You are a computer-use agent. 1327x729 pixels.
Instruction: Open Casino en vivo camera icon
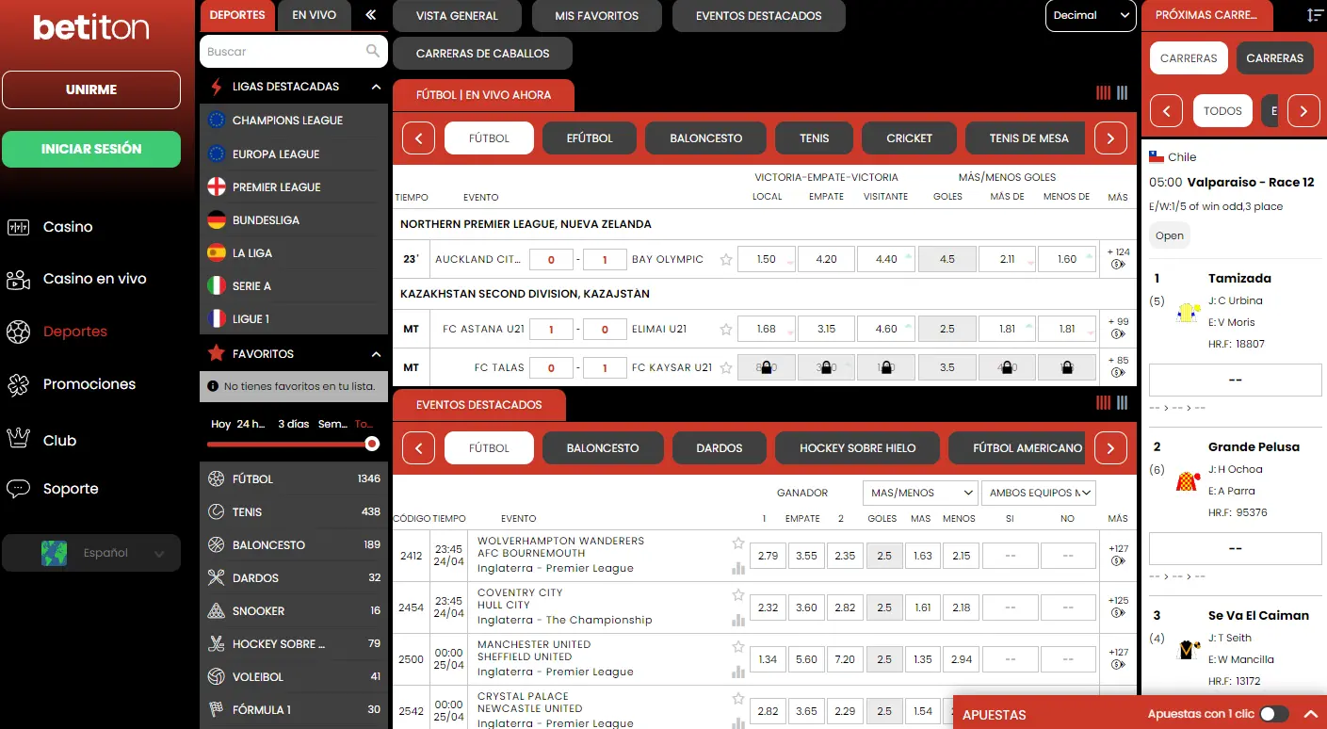click(18, 280)
